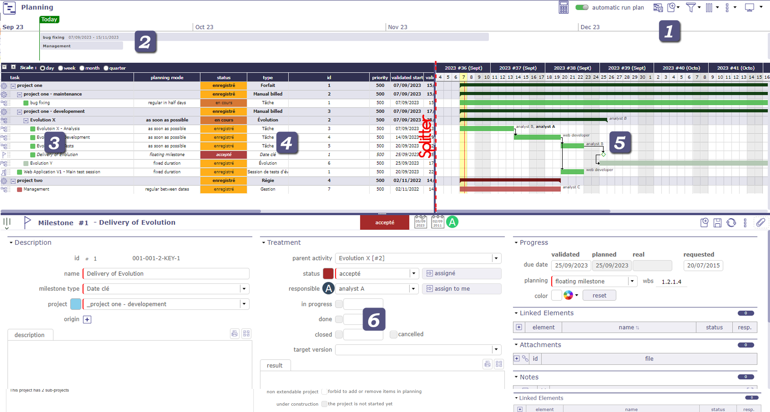This screenshot has height=412, width=770.
Task: Open the milestone type dropdown
Action: (x=244, y=289)
